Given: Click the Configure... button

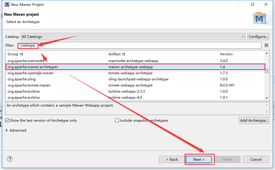Looking at the screenshot, I should point(258,37).
